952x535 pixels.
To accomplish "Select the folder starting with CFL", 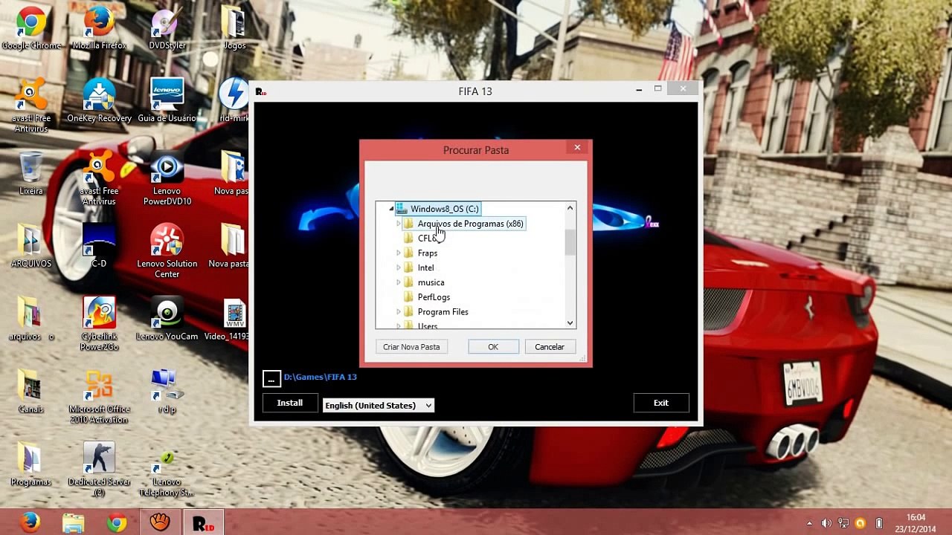I will [x=427, y=239].
